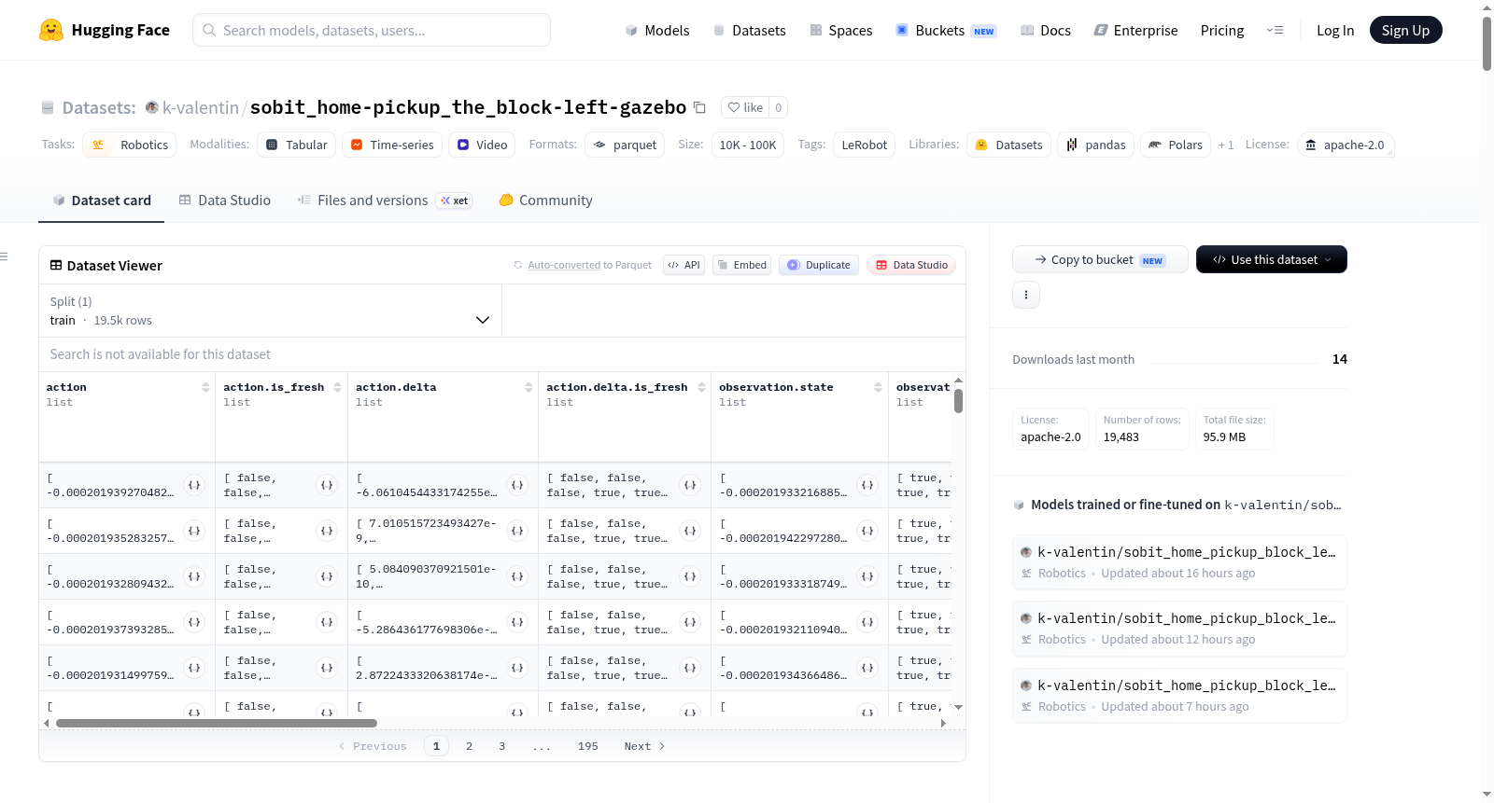
Task: Click the table horizontal scrollbar thumb
Action: pyautogui.click(x=216, y=723)
